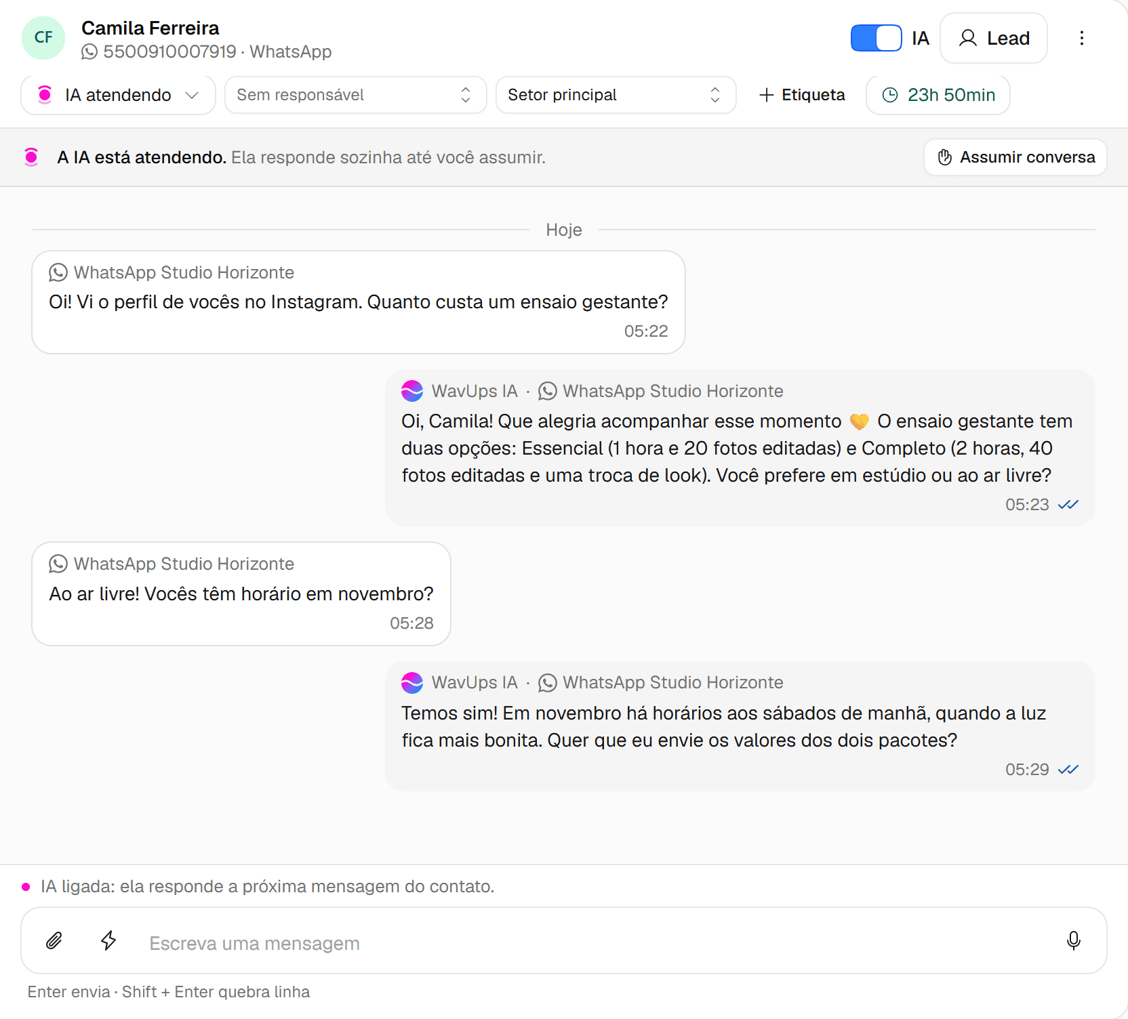
Task: Click the attachment paperclip icon
Action: click(x=54, y=940)
